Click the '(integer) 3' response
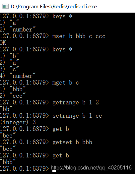This screenshot has width=135, height=174. coord(18,122)
